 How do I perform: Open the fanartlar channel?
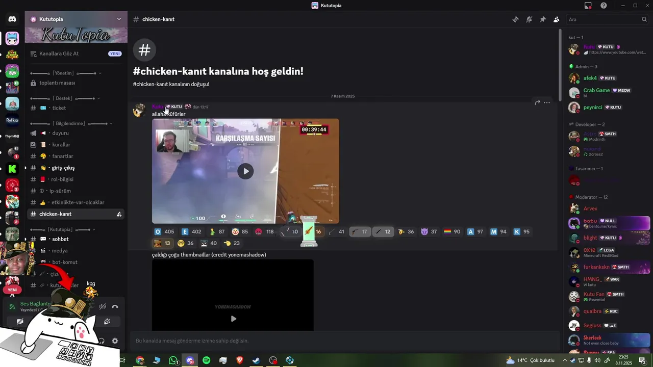pos(76,156)
